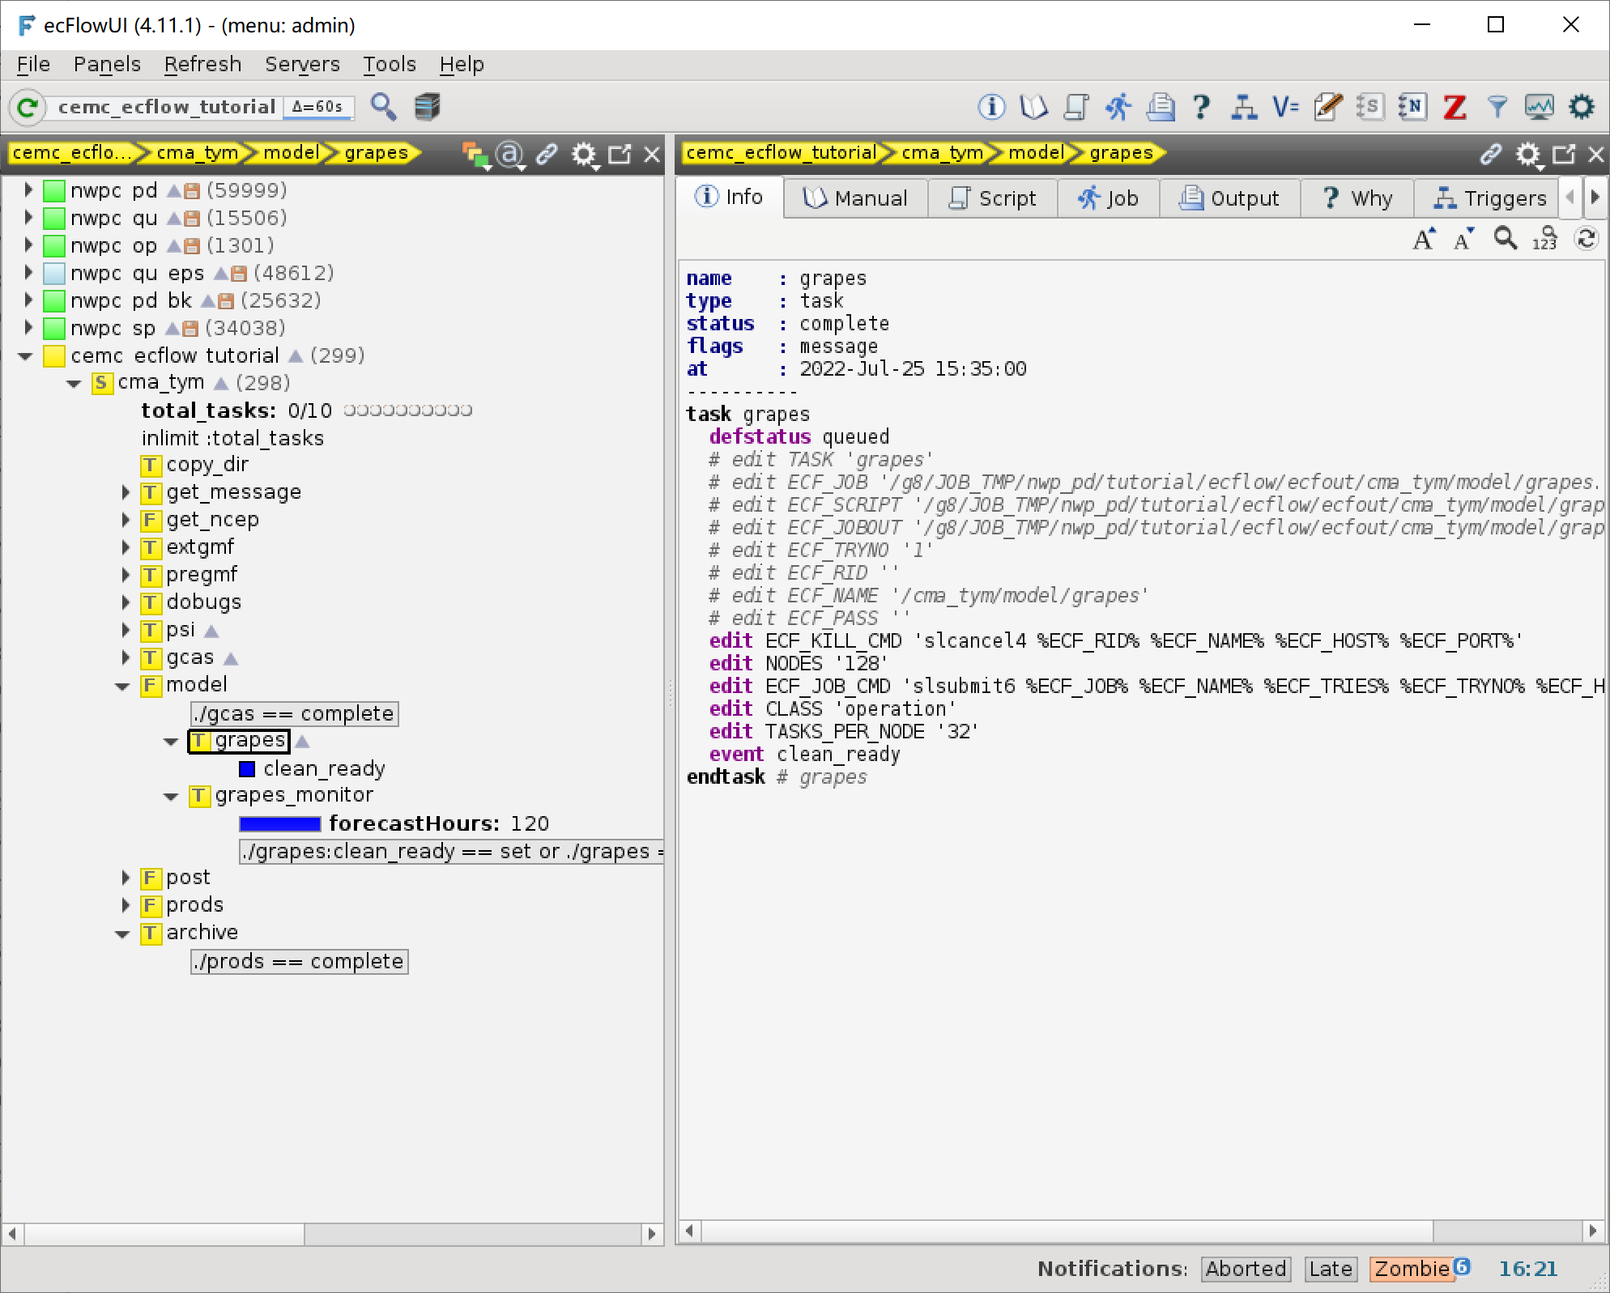
Task: Detach the tree panel to floating window
Action: pos(620,154)
